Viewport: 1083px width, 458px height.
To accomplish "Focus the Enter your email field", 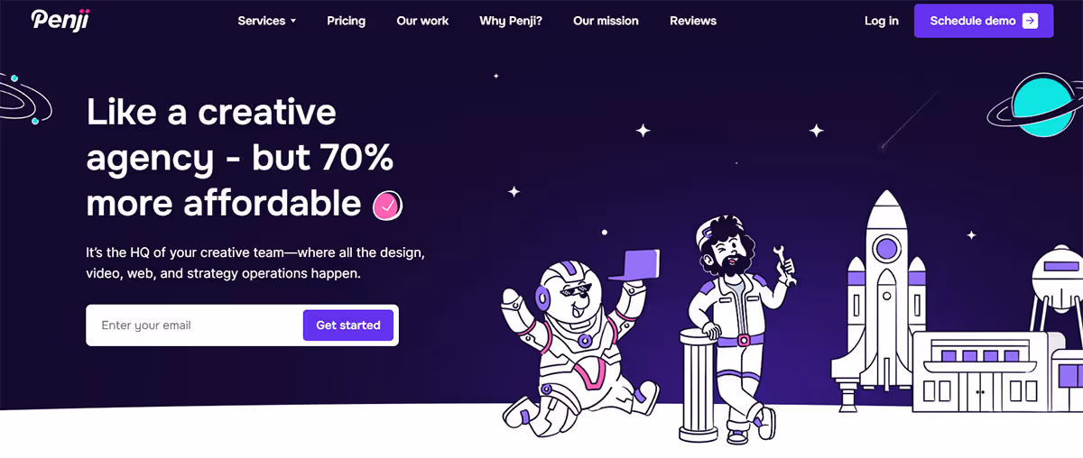I will click(x=195, y=325).
